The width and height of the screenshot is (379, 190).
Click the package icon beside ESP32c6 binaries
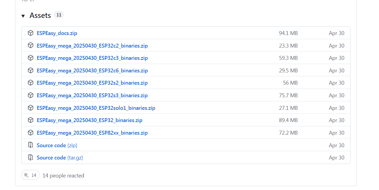point(30,70)
